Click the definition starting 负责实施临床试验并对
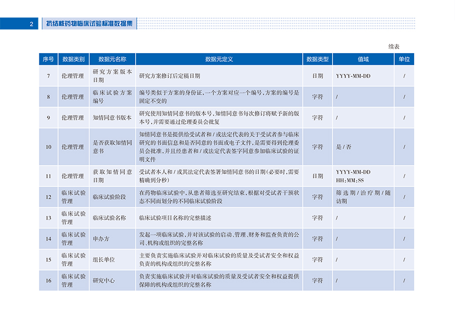455x329 pixels. tap(219, 280)
